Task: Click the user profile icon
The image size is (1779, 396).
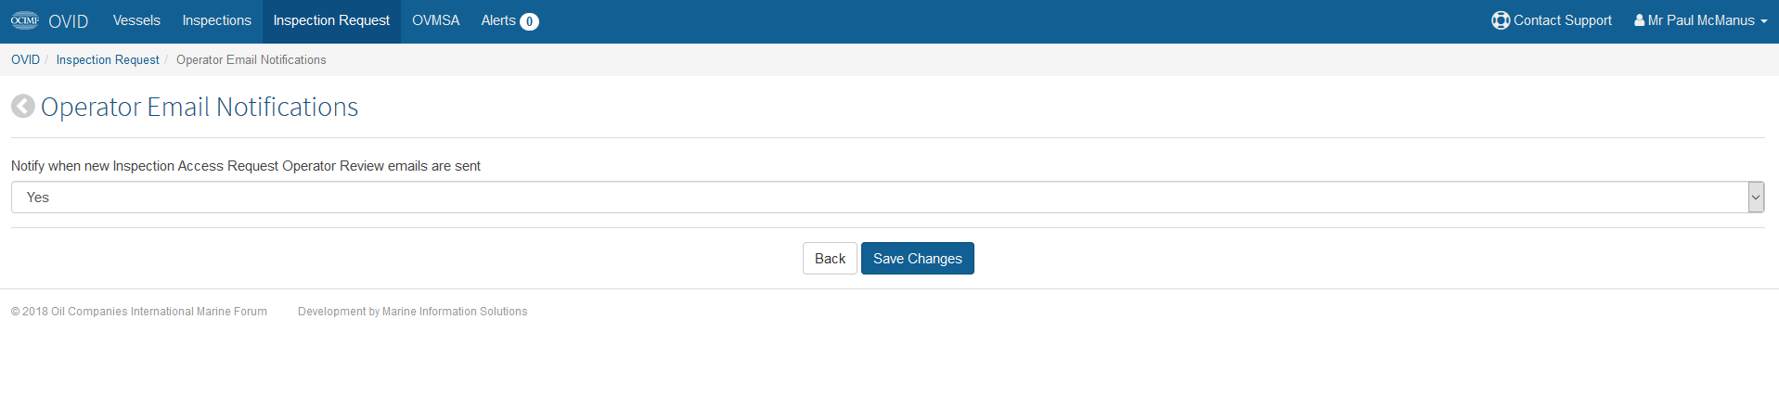Action: [1639, 20]
